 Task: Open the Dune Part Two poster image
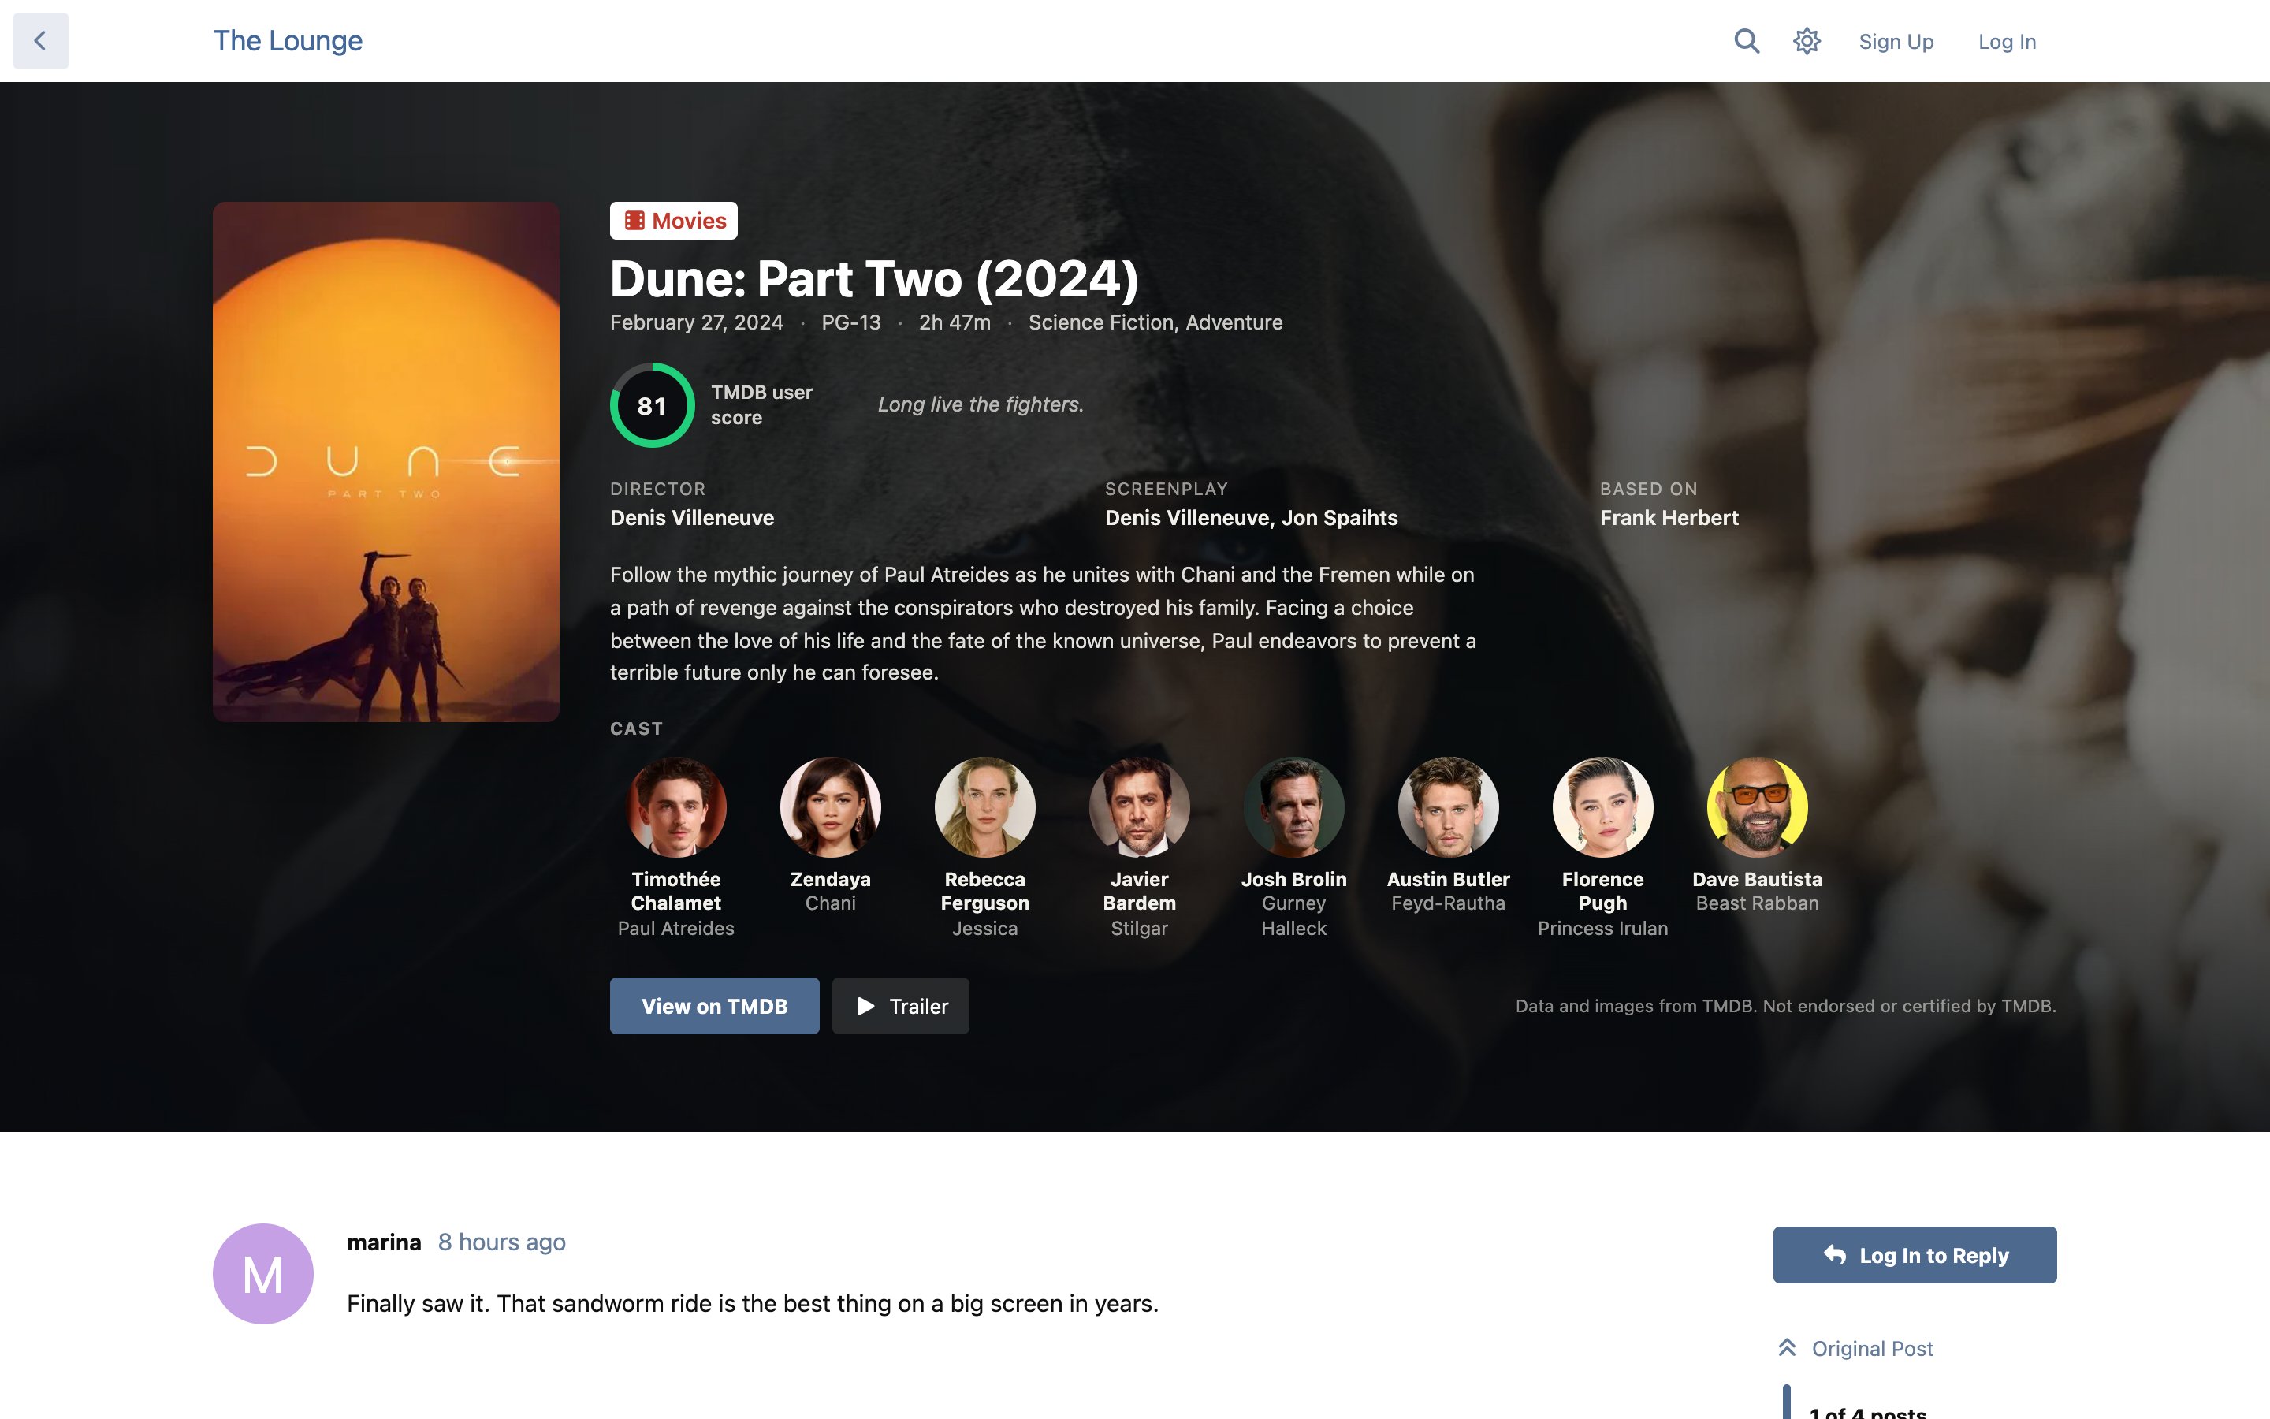(x=385, y=462)
